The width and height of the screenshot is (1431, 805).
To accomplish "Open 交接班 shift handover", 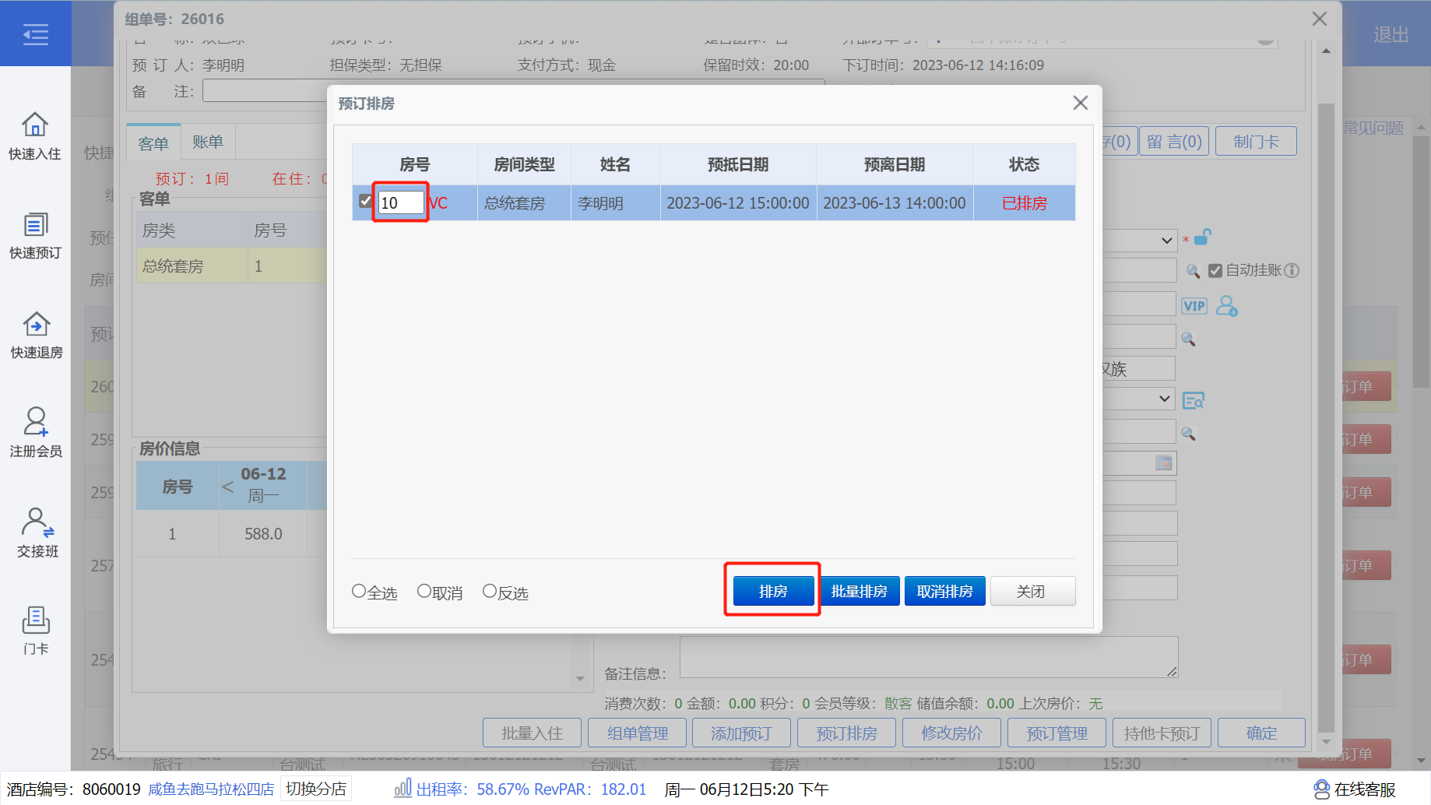I will (37, 533).
